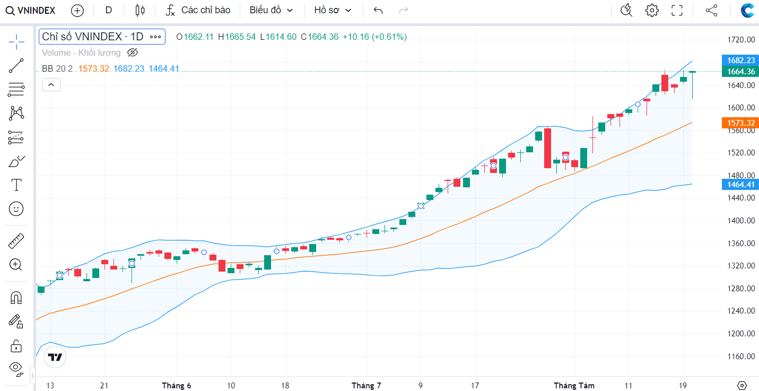Enter fullscreen mode
The image size is (759, 391).
677,10
